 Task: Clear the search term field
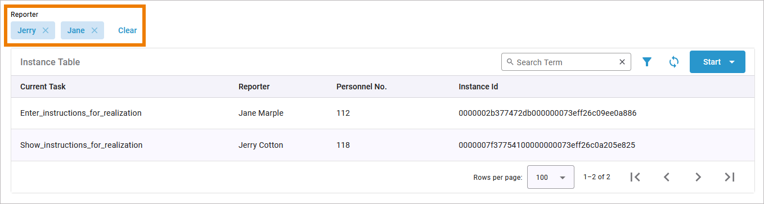click(622, 62)
